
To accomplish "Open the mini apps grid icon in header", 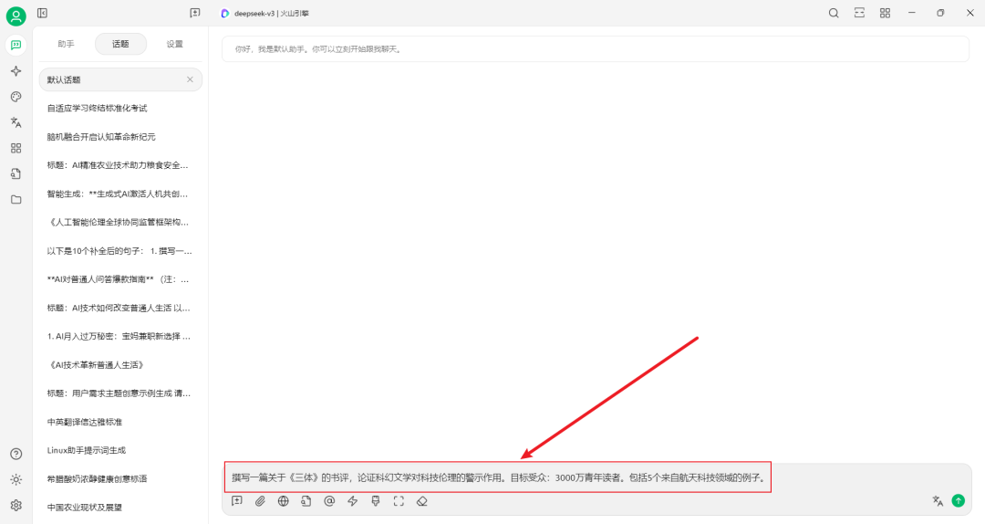I will [x=885, y=13].
